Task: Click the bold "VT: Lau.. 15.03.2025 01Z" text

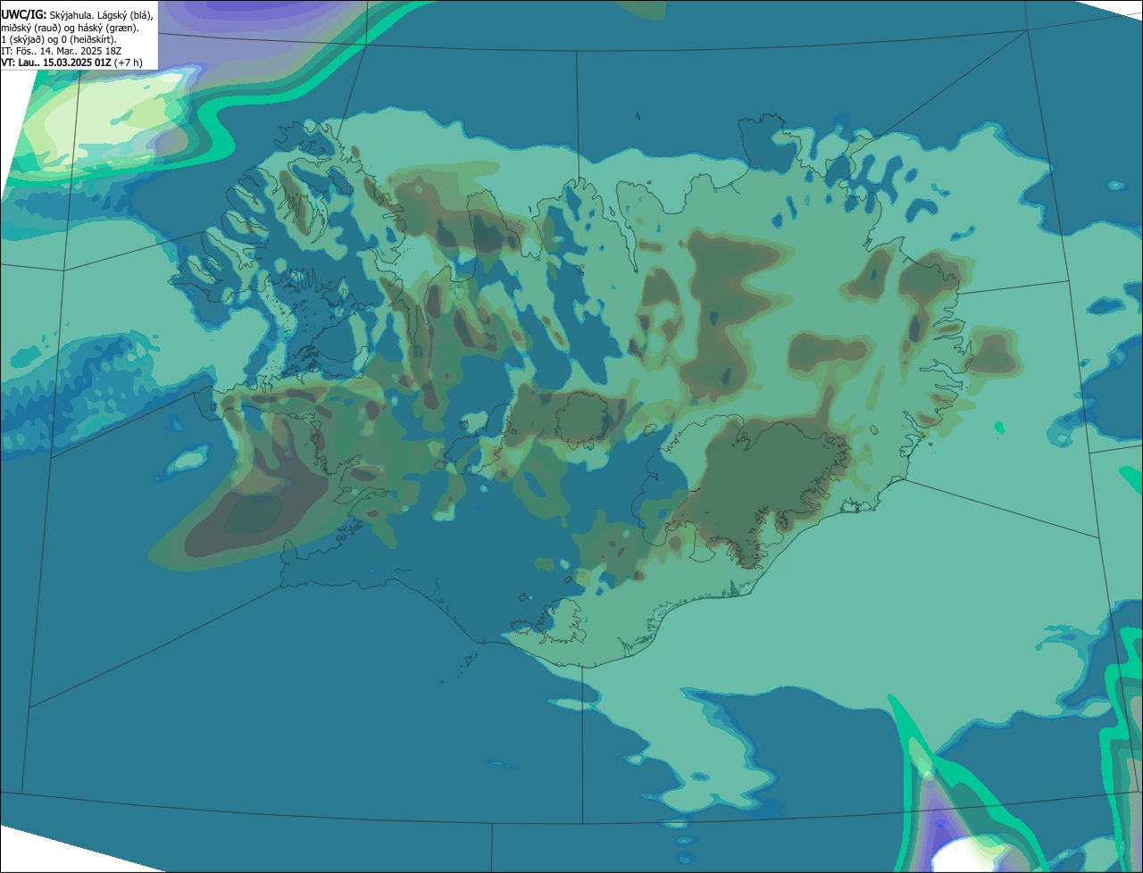Action: 56,62
